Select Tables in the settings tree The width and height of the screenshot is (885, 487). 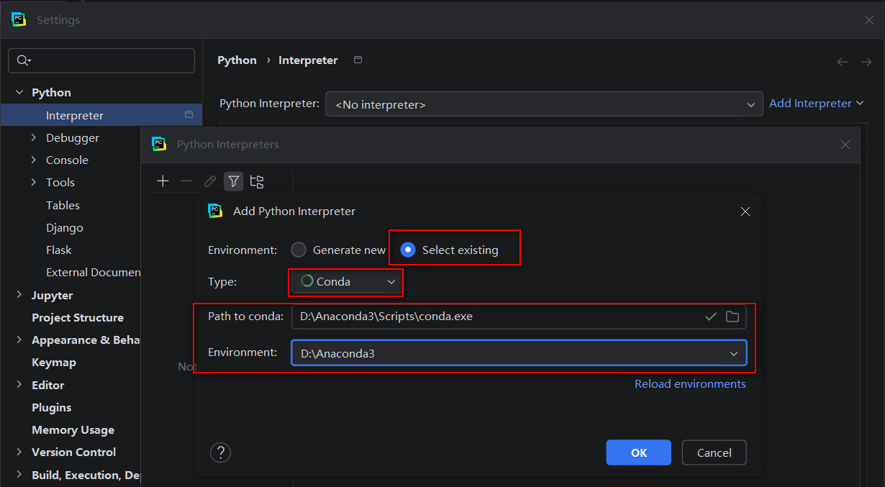[x=63, y=205]
